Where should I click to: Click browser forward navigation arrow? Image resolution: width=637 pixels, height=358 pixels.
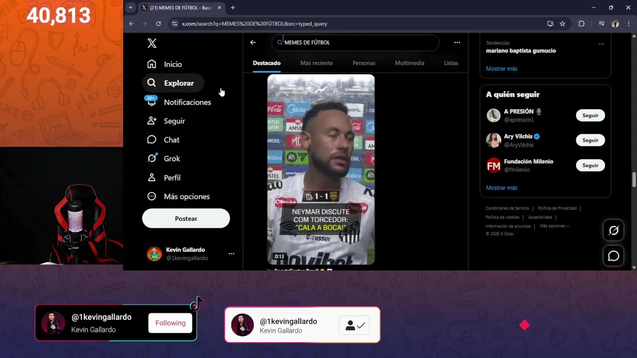(145, 23)
